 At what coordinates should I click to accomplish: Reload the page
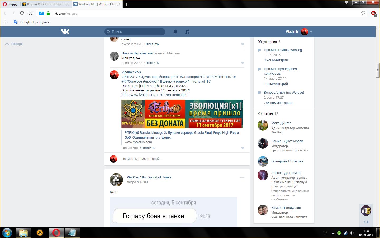click(x=22, y=13)
